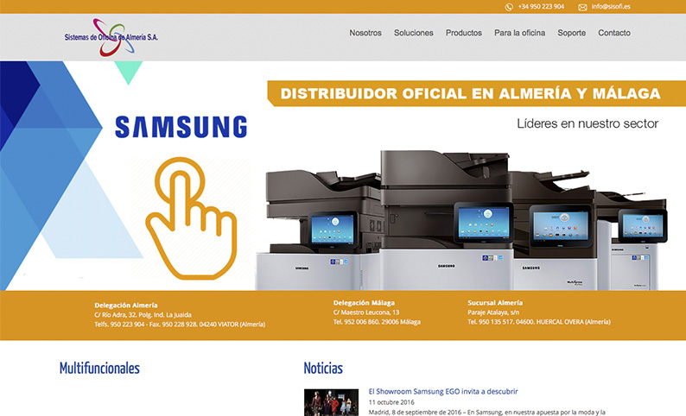
Task: Click the Samsung brand logo
Action: [181, 127]
